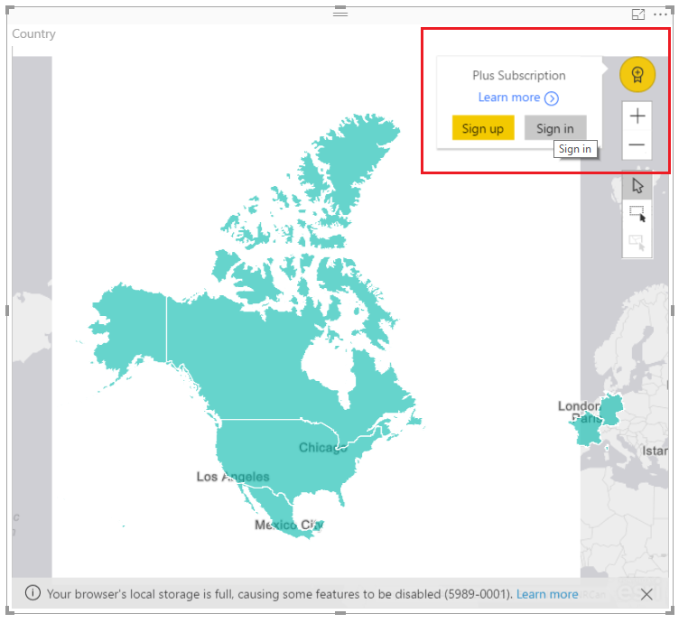Click the info icon in the warning banner
688x623 pixels.
coord(33,593)
